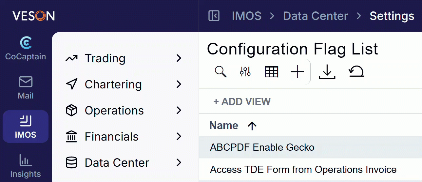422x182 pixels.
Task: Click the Name column sort arrow
Action: coord(252,126)
